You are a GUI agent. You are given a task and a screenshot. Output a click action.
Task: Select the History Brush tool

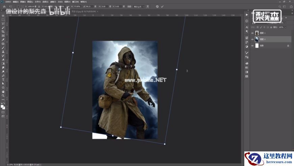coord(3,56)
